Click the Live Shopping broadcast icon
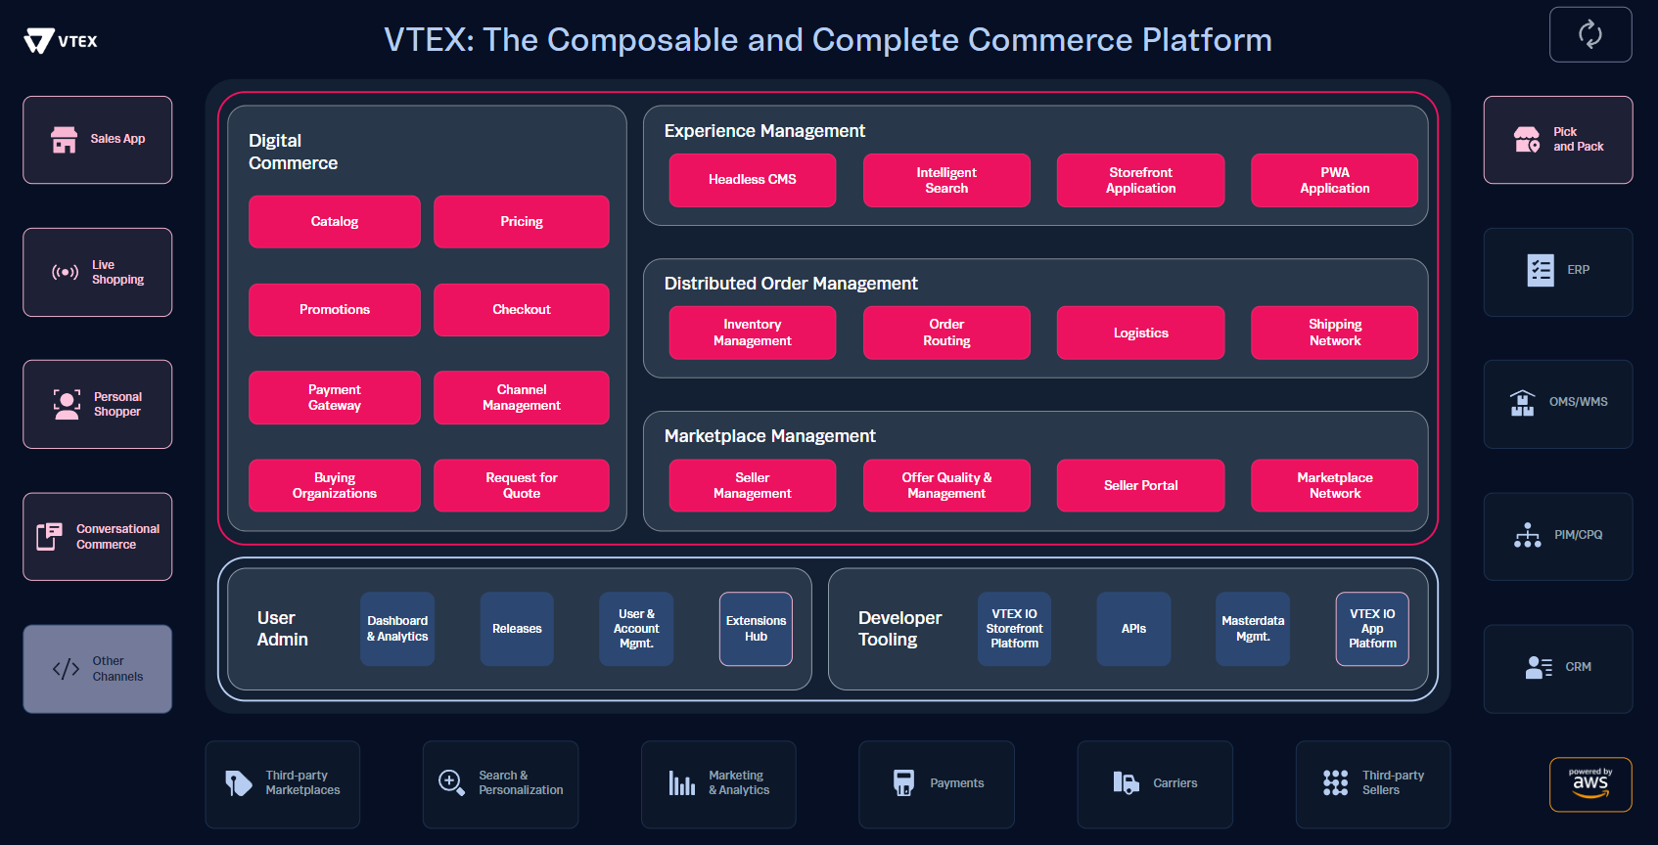1658x845 pixels. pyautogui.click(x=65, y=272)
